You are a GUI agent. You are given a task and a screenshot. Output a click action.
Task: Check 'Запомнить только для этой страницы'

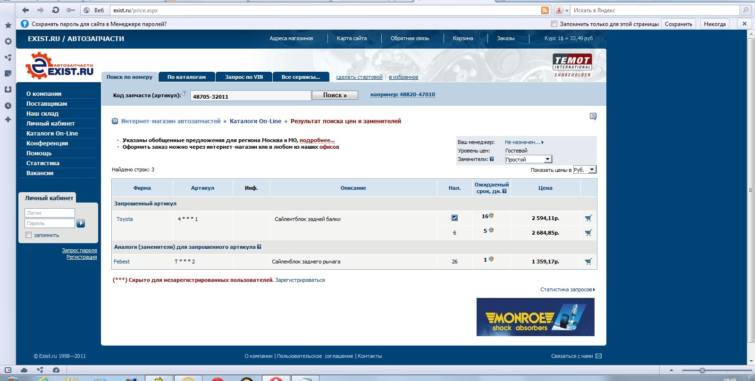click(x=554, y=24)
